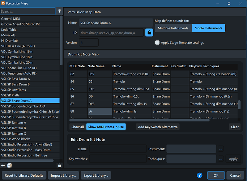Click the map Name field
The width and height of the screenshot is (247, 181).
(116, 23)
